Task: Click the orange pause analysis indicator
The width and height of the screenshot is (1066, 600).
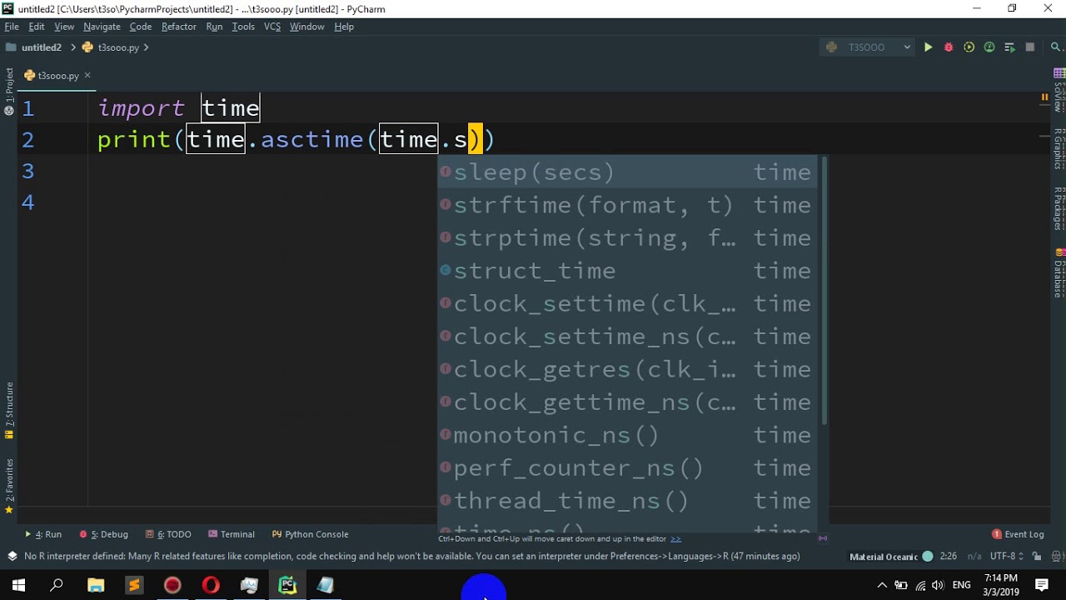Action: pos(1044,97)
